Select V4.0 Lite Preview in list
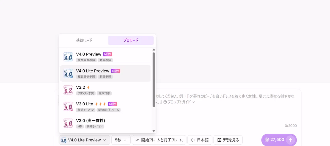Viewport: 330px width, 146px height. (x=105, y=74)
